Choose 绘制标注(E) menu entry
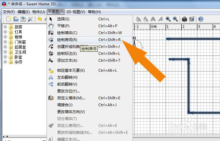This screenshot has height=141, width=220. pos(90,54)
